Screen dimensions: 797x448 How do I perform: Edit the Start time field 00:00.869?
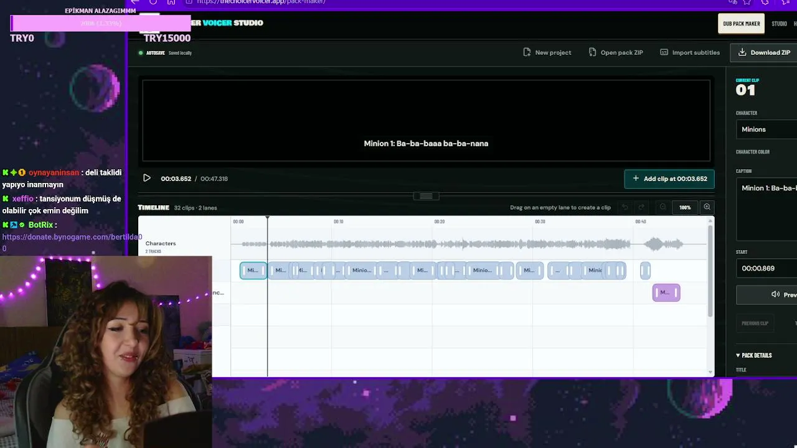point(766,268)
